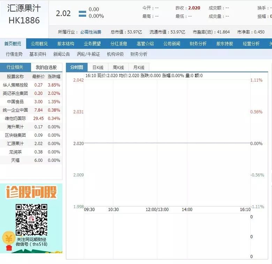Click 华人策略控股 change 3.85%
Viewport: 272px width, 264px height.
54,85
